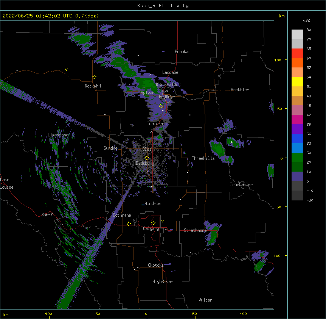
Task: Click the Calgary city label
Action: pyautogui.click(x=151, y=228)
